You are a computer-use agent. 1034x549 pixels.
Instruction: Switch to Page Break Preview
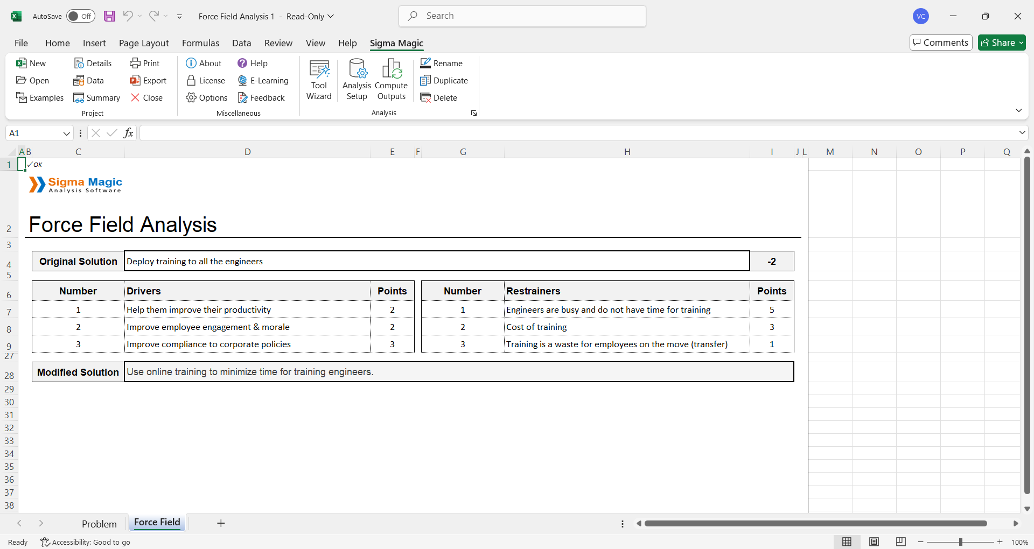[x=900, y=542]
